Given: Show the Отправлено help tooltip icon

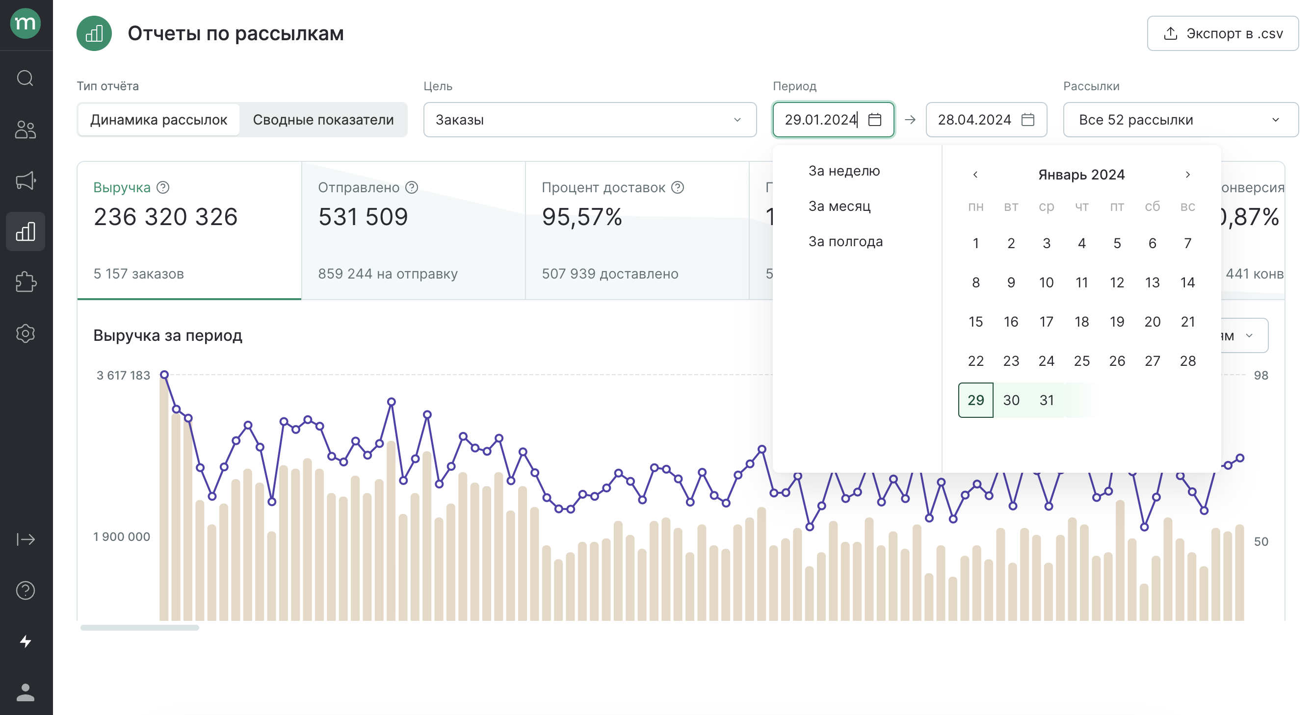Looking at the screenshot, I should [x=412, y=187].
